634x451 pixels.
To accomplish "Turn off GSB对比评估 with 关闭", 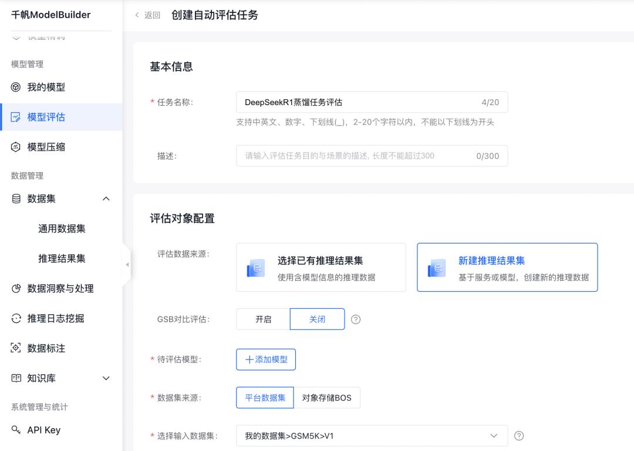I will coord(317,319).
